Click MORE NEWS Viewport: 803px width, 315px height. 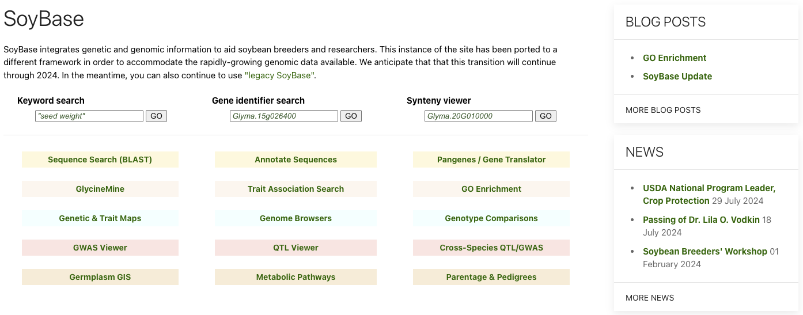pos(650,298)
